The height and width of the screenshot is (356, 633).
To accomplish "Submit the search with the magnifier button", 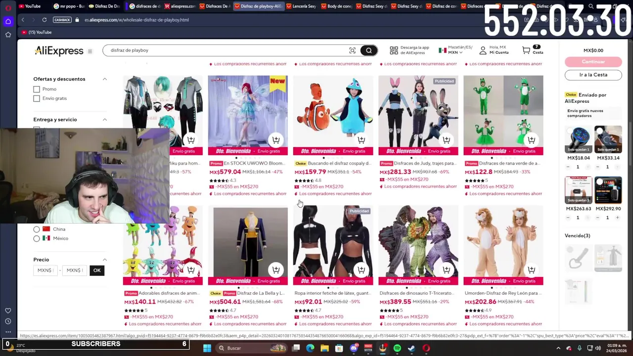I will [368, 50].
